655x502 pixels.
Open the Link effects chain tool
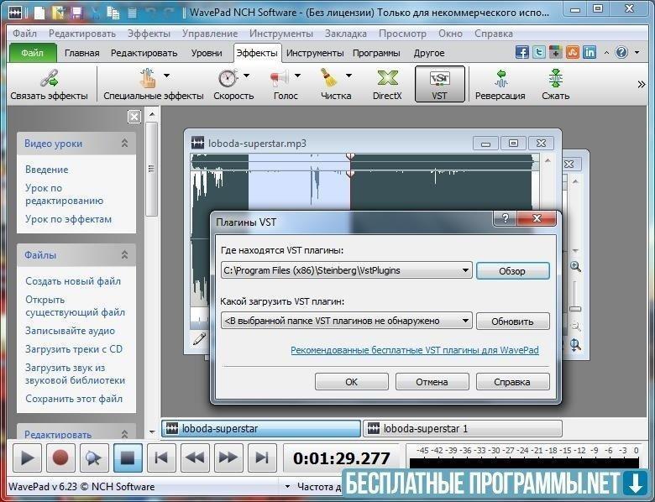pyautogui.click(x=50, y=84)
